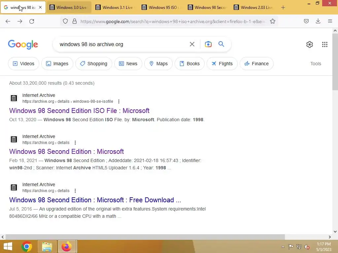The height and width of the screenshot is (253, 338).
Task: Open File Explorer from taskbar
Action: point(47,246)
